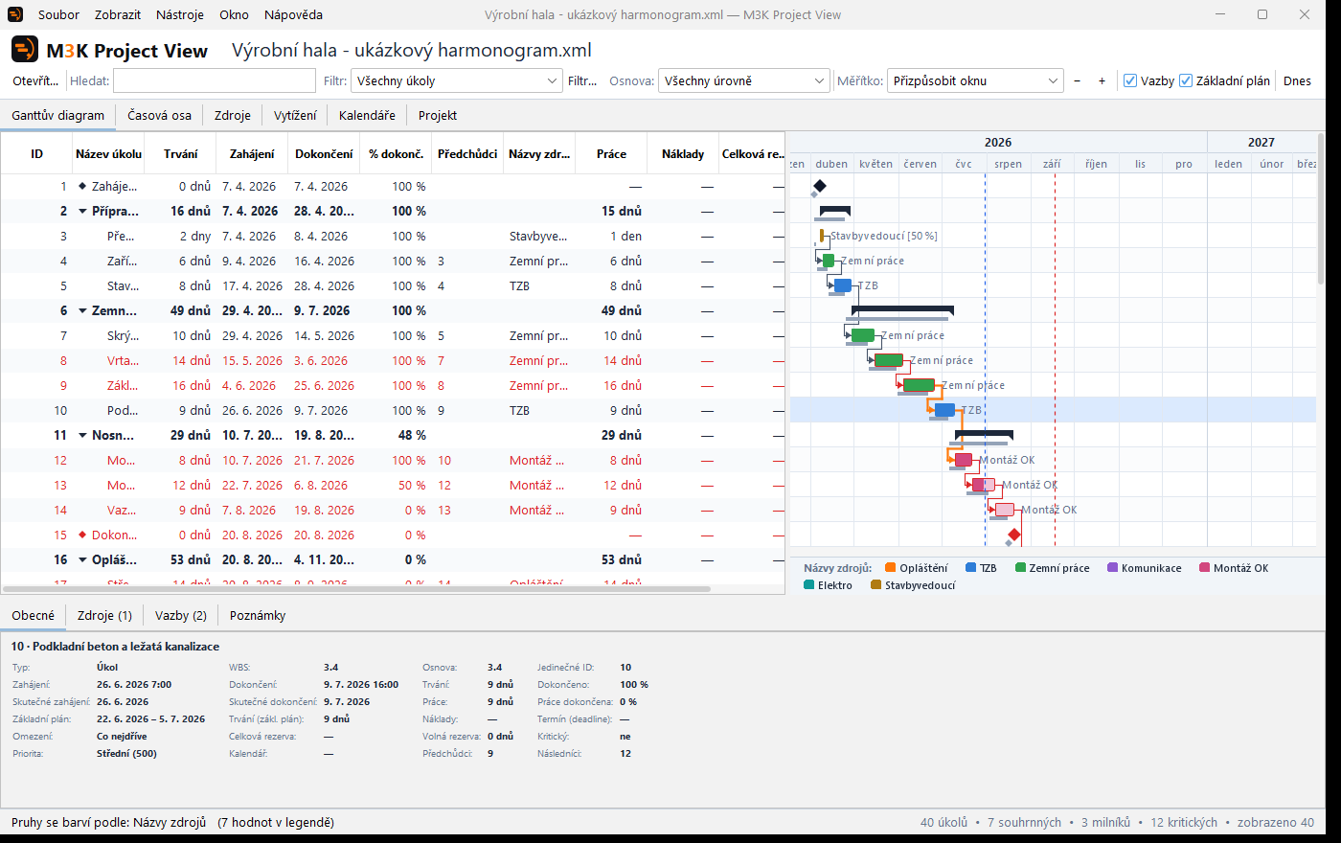1341x843 pixels.
Task: Open the Okno menu
Action: [x=234, y=14]
